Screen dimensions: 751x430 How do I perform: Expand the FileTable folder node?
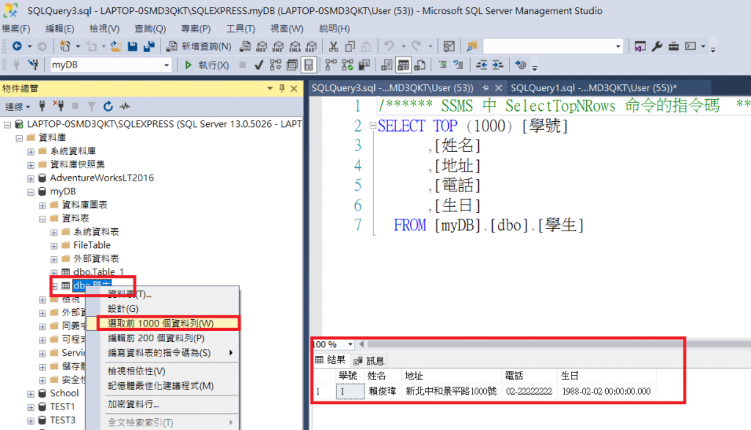pos(54,245)
